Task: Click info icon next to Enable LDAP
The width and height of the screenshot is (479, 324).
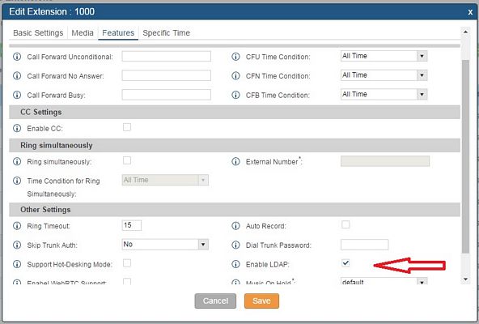Action: pos(235,264)
